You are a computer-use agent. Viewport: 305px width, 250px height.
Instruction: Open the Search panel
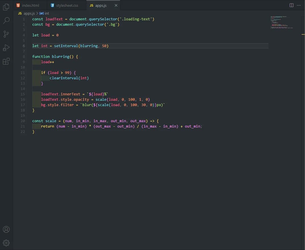(x=6, y=20)
